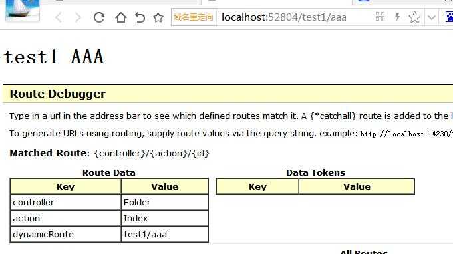Click the matched route pattern {controller}/{action}/{id}

click(x=152, y=153)
